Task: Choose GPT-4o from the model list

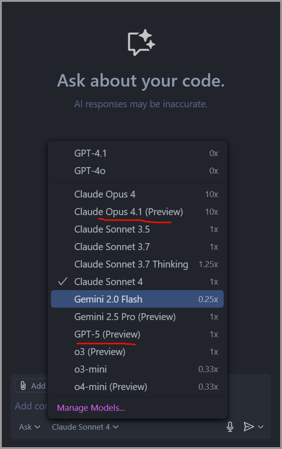Action: 90,171
